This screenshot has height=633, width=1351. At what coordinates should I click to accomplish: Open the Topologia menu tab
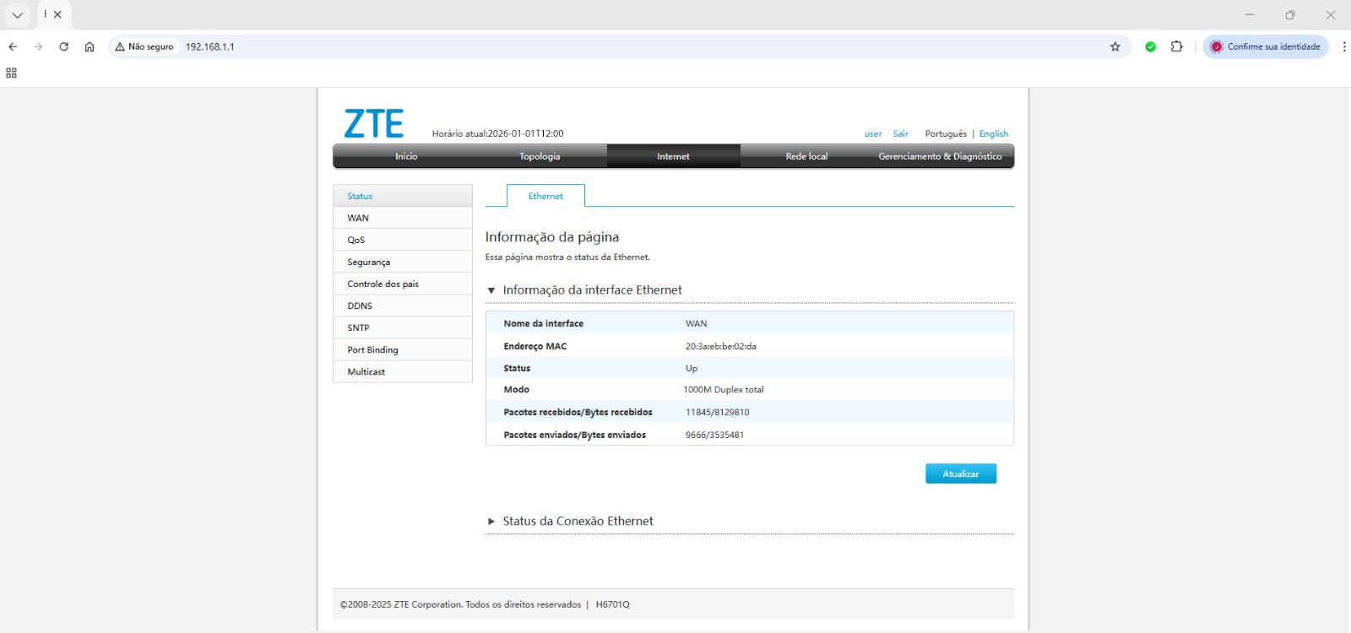point(540,156)
